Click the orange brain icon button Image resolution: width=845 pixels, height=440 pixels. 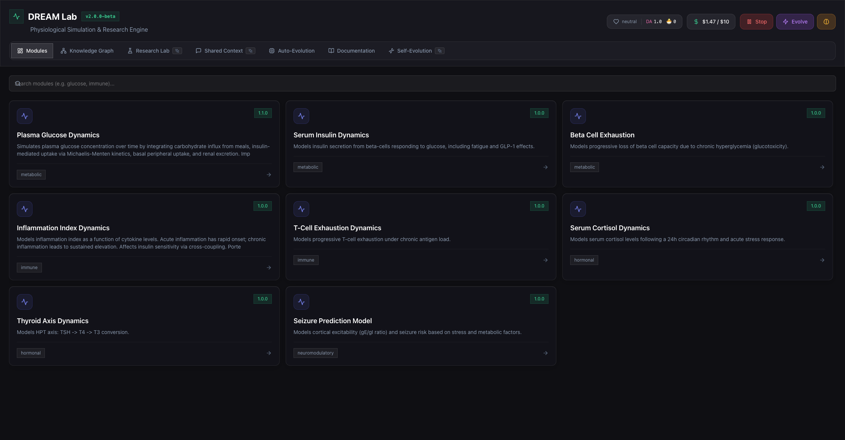[x=826, y=22]
